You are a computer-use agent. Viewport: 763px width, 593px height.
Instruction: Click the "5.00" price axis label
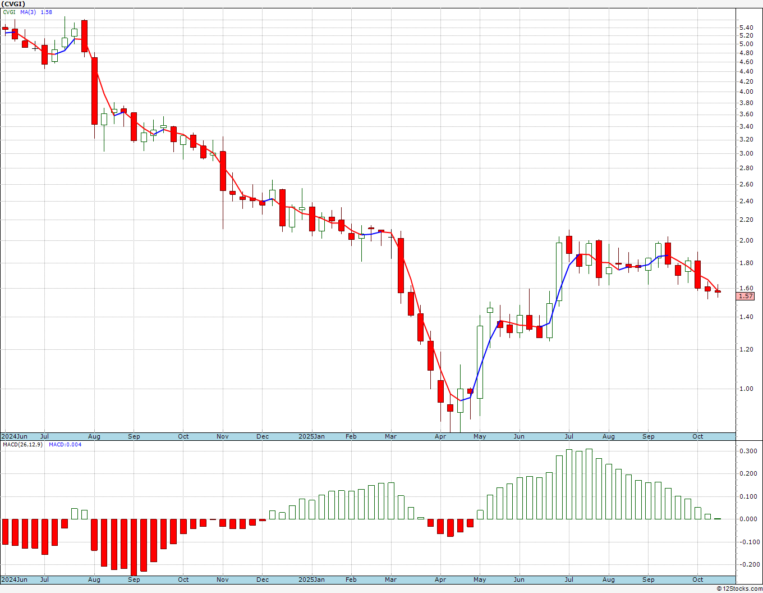[x=746, y=44]
